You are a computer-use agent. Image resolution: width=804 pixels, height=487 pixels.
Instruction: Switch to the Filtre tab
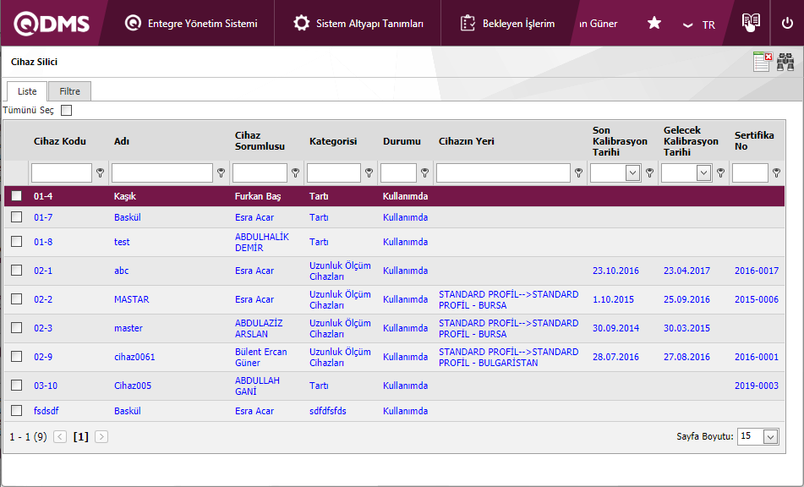pos(69,91)
